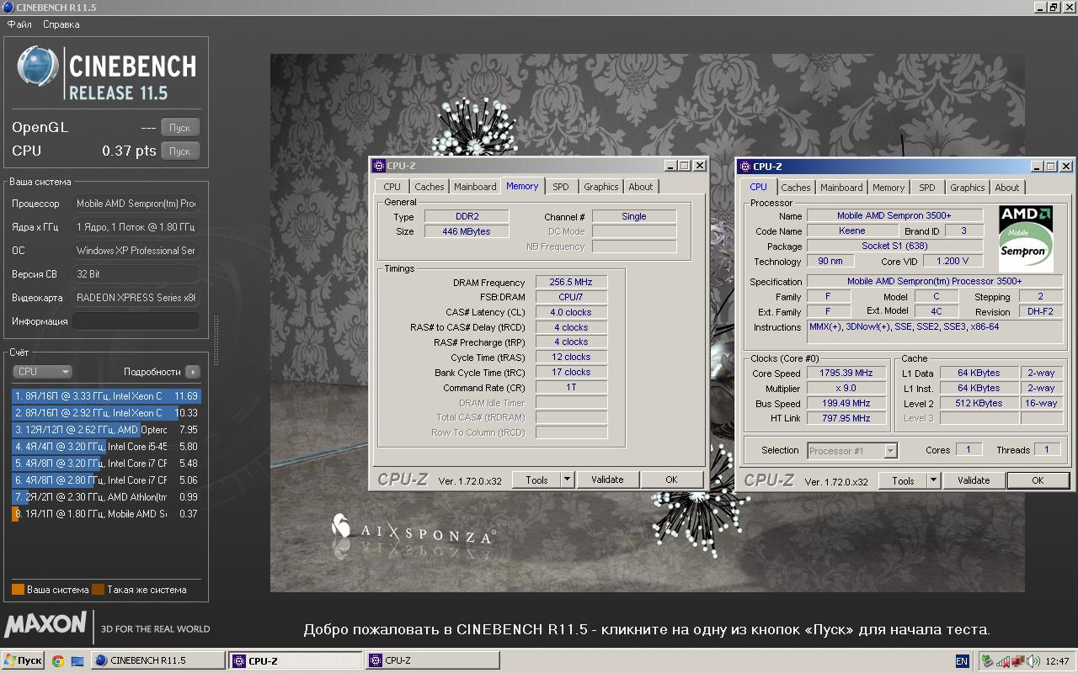Image resolution: width=1078 pixels, height=673 pixels.
Task: Select ranking row 5 Intel Core i7 5.48
Action: [106, 463]
